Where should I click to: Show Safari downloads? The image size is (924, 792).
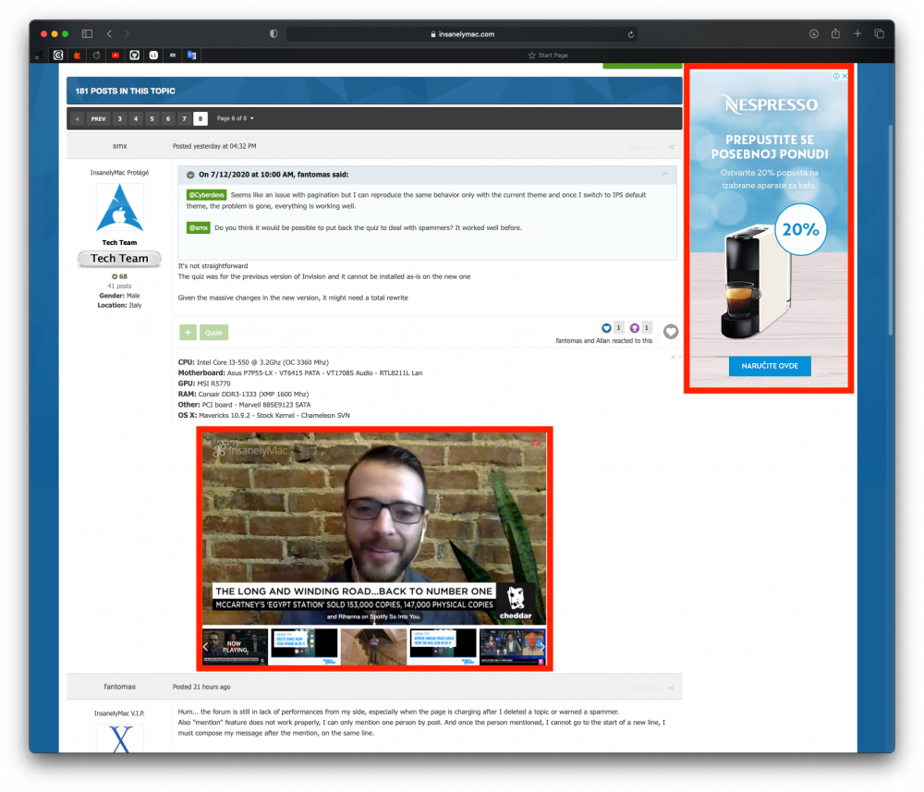[814, 34]
